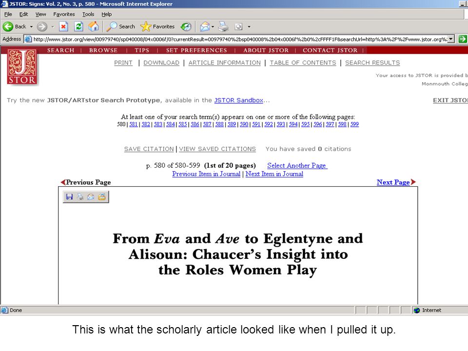Click the browser Forward arrow button
The image size is (468, 351).
pos(42,26)
